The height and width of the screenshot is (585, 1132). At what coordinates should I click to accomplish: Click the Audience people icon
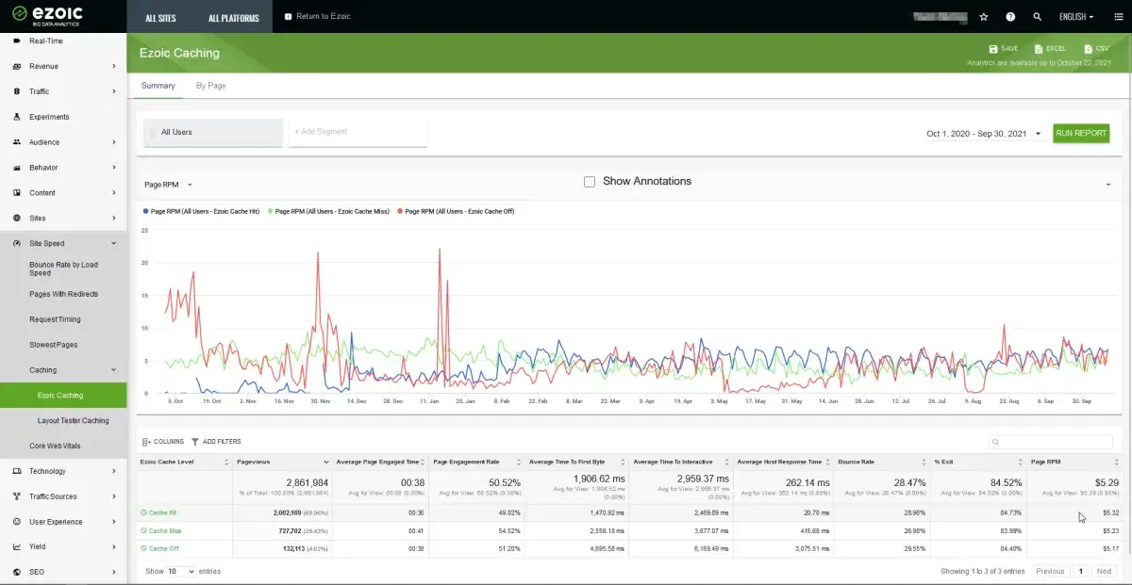18,142
